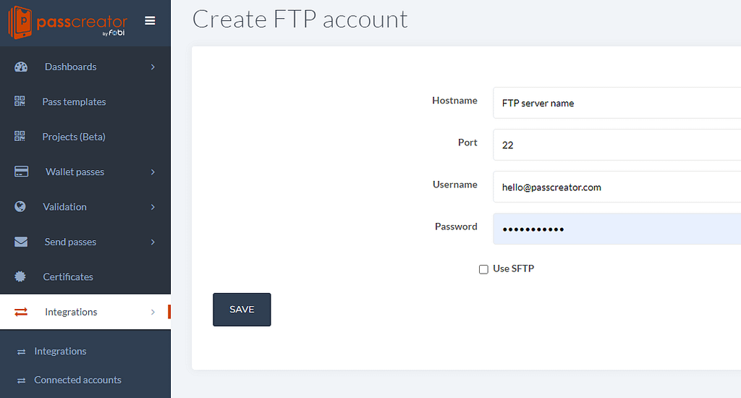Expand the Send passes chevron
The image size is (741, 398).
(x=153, y=242)
